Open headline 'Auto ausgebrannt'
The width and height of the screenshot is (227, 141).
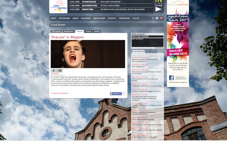[x=138, y=67]
